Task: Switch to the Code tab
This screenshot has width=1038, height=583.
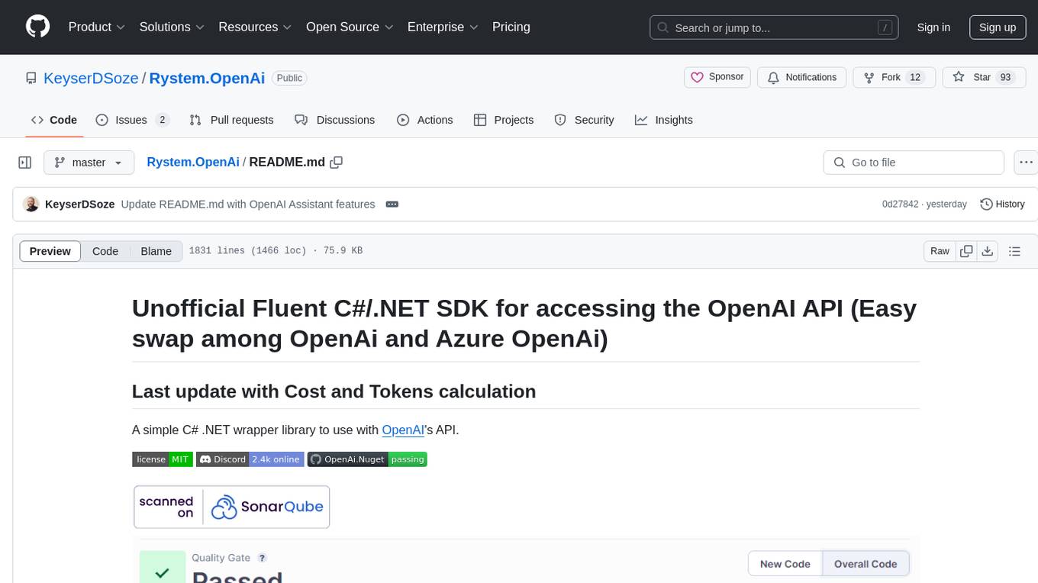Action: (x=54, y=120)
